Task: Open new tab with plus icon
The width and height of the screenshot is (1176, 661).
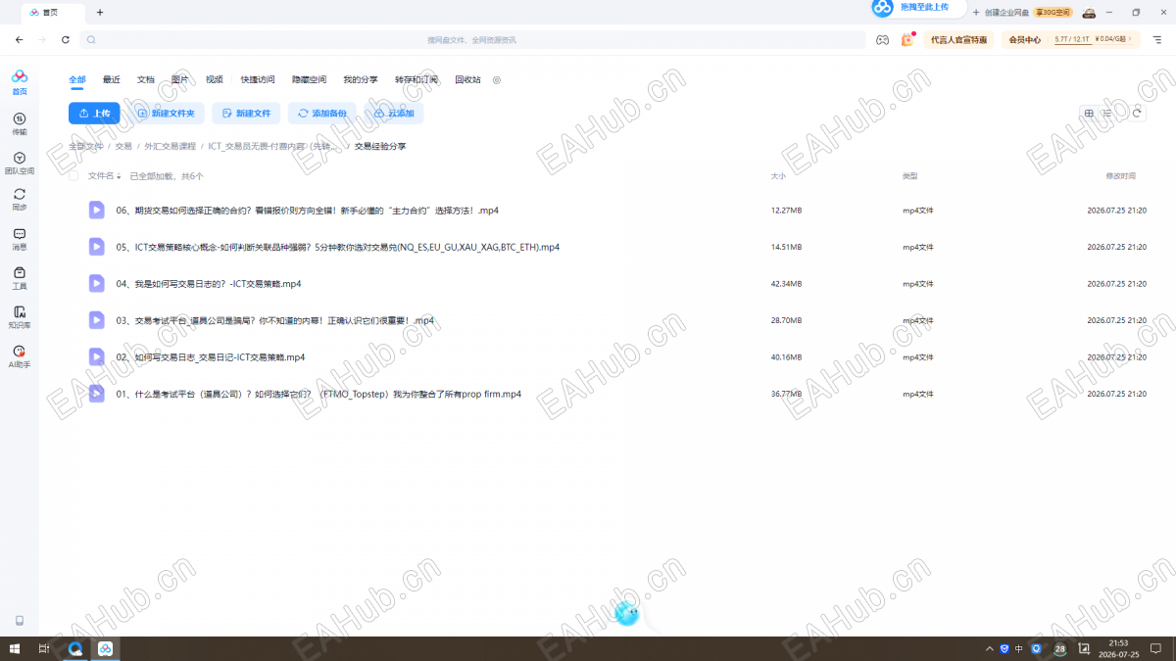Action: click(x=100, y=13)
